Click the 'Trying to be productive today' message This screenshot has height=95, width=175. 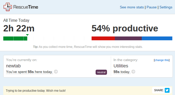pos(36,90)
